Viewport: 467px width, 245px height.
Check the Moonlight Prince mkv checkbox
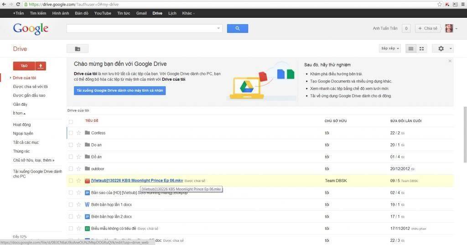click(x=71, y=181)
